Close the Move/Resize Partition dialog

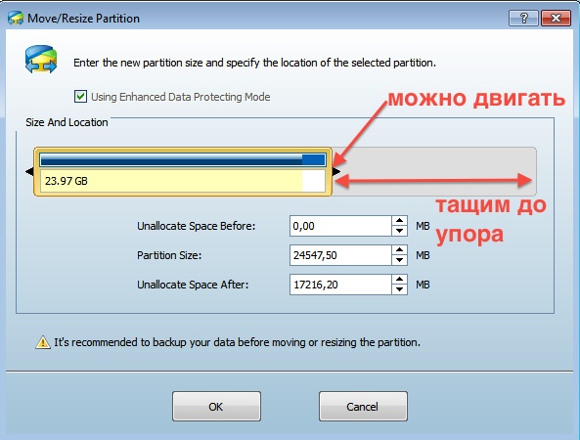(556, 18)
